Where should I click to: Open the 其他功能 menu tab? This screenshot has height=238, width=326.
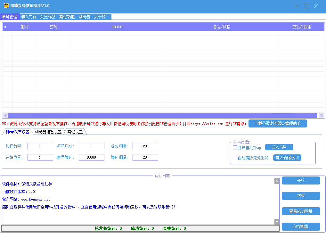click(x=67, y=17)
